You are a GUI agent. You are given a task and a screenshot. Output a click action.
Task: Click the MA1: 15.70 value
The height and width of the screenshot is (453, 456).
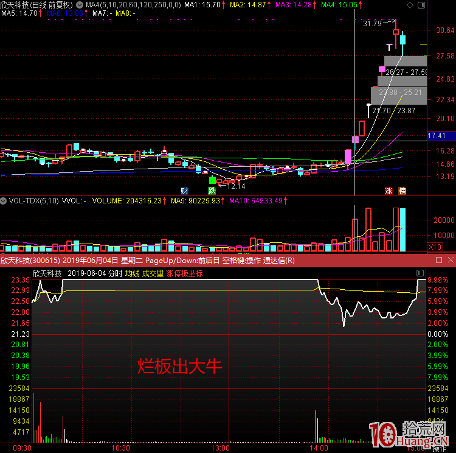pos(202,5)
